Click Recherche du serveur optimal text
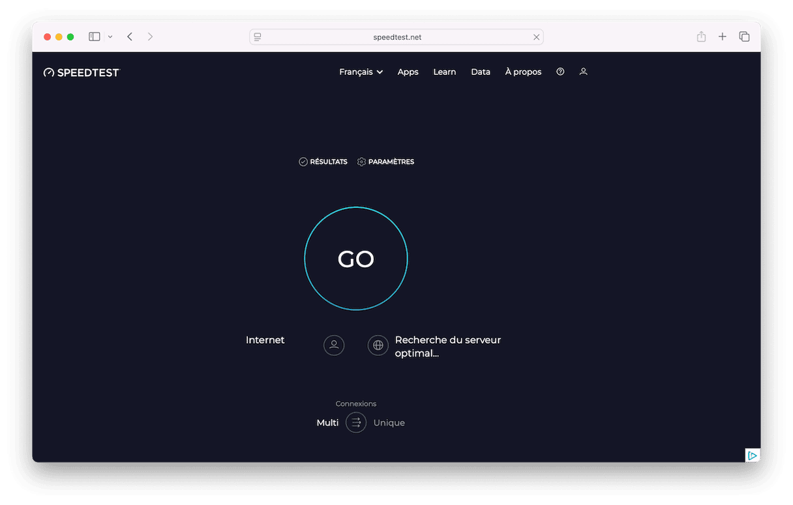Image resolution: width=793 pixels, height=505 pixels. (x=448, y=347)
